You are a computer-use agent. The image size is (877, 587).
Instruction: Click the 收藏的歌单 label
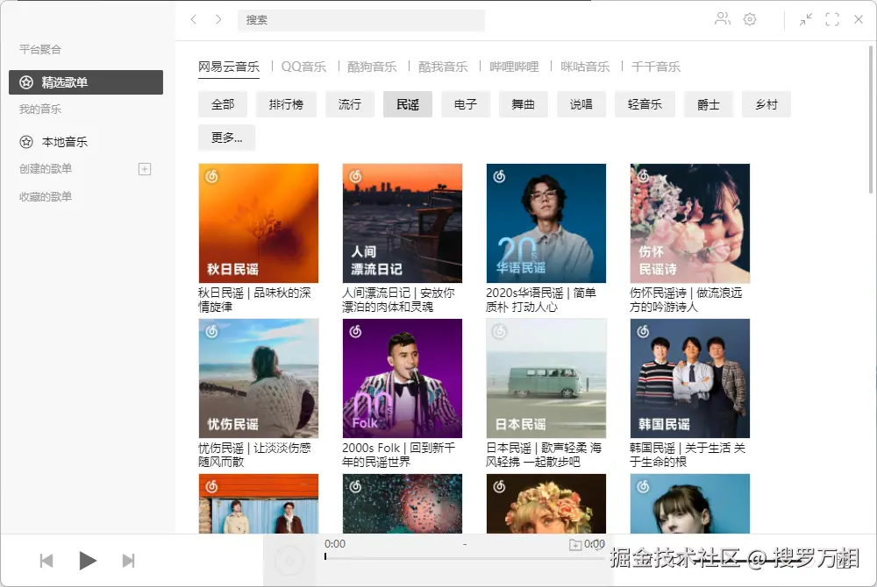point(46,196)
